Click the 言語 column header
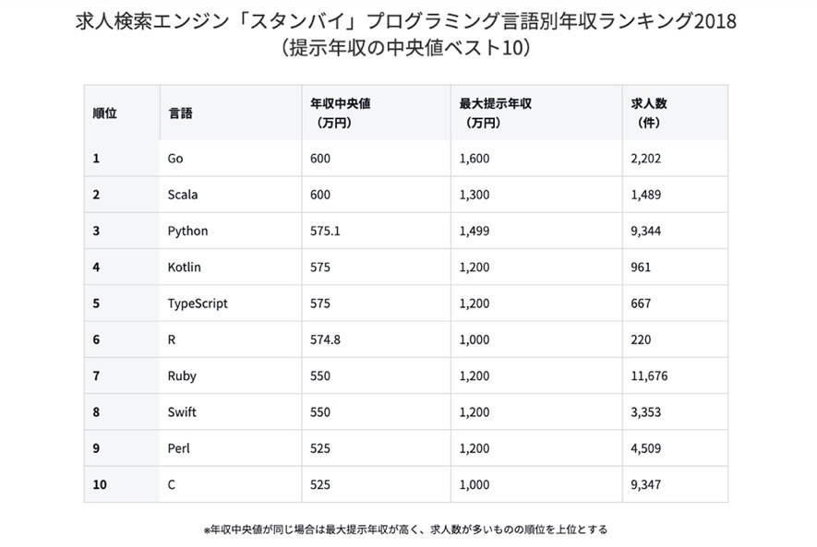 click(x=180, y=113)
